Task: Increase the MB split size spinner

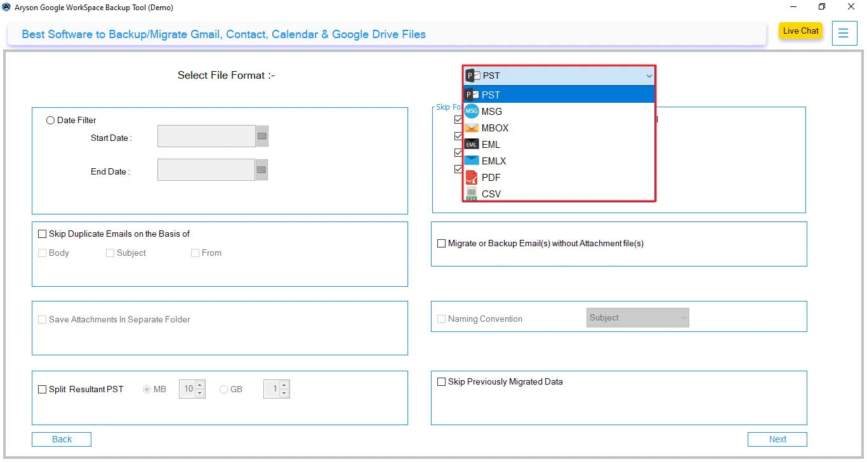Action: (x=199, y=385)
